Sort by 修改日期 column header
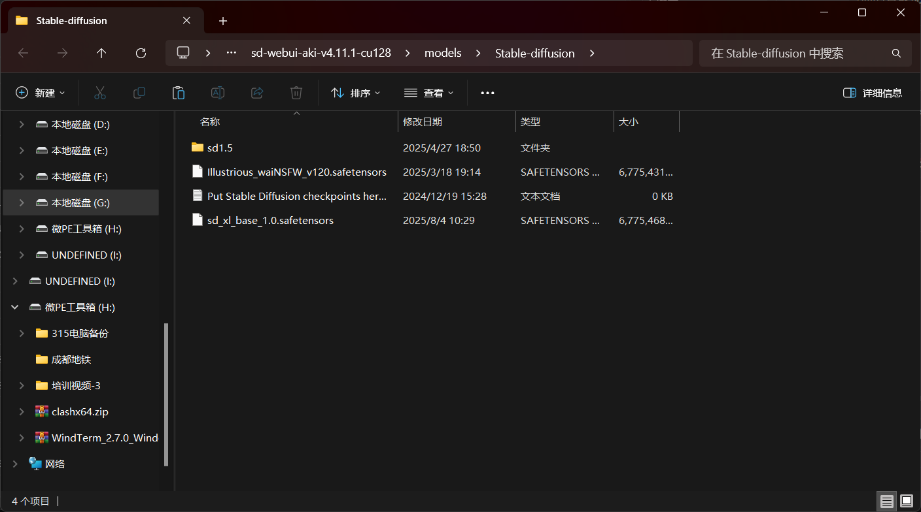Viewport: 921px width, 512px height. click(x=422, y=121)
